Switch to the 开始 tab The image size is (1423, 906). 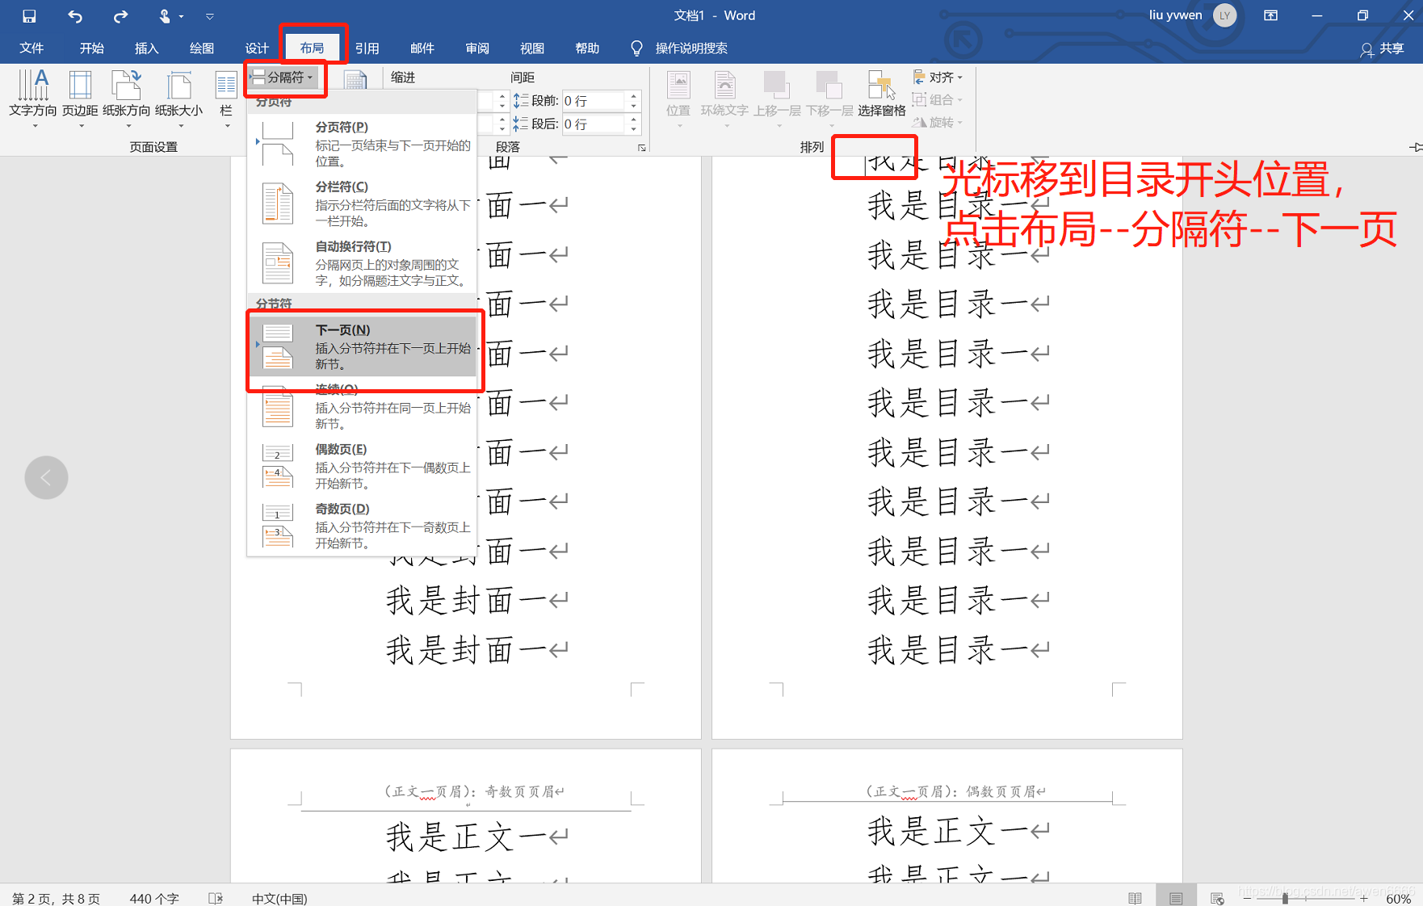click(91, 48)
